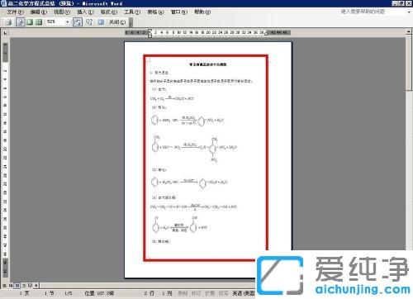Open the 52% zoom dropdown

pyautogui.click(x=68, y=22)
